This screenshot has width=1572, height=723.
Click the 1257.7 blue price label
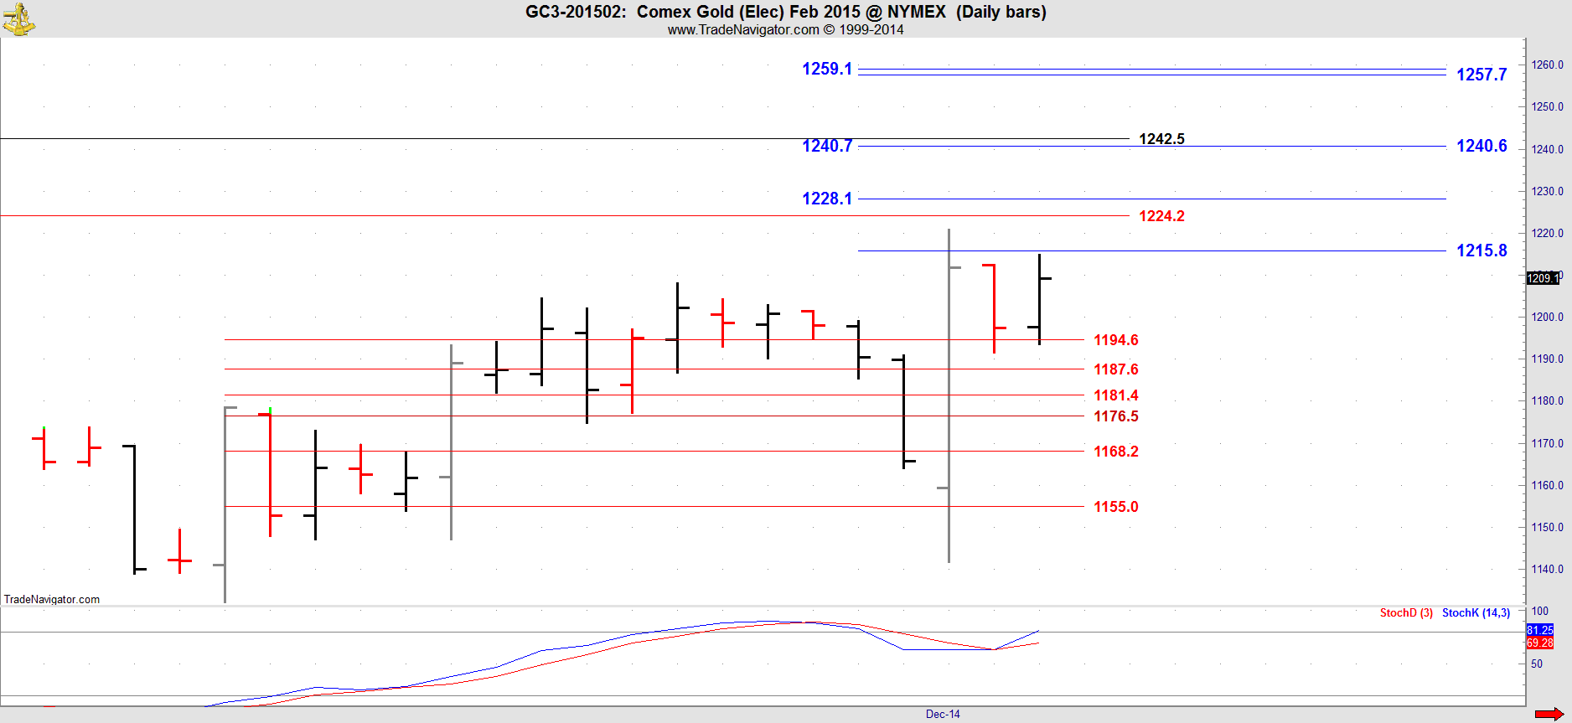coord(1481,75)
